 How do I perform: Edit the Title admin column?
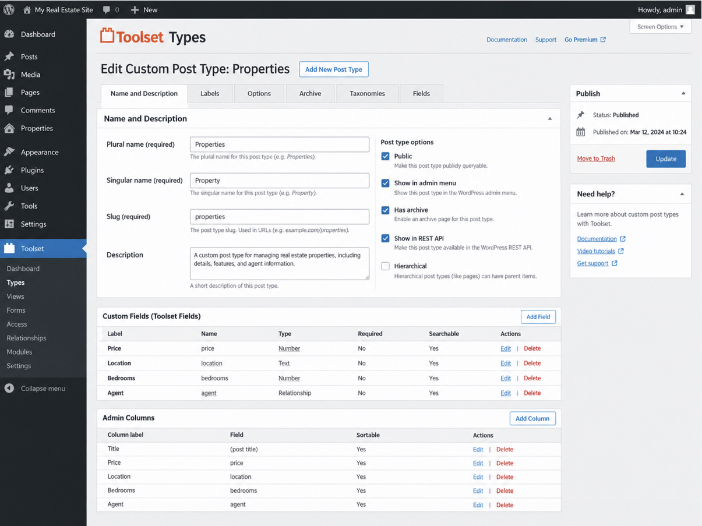point(478,450)
